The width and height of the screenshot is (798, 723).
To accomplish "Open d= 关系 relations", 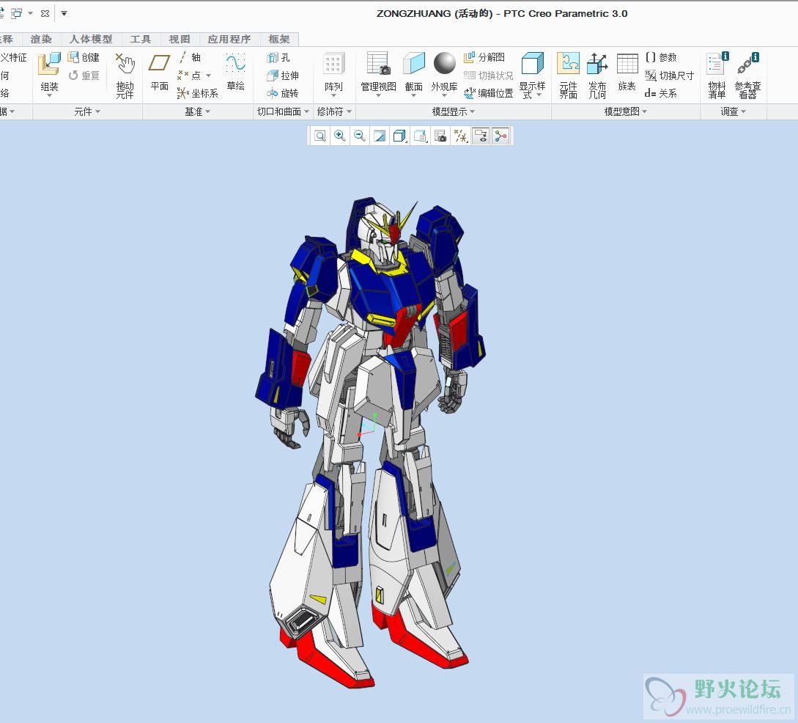I will 660,93.
